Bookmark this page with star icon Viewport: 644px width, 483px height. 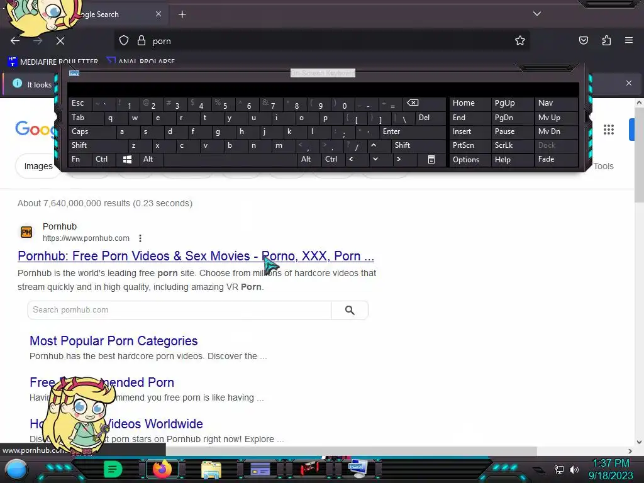pos(520,40)
